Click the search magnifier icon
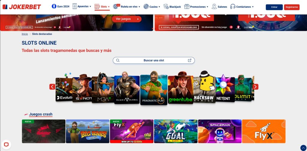 [x=118, y=60]
